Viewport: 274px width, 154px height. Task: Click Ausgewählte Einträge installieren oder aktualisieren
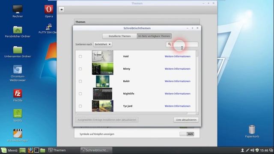click(x=107, y=120)
